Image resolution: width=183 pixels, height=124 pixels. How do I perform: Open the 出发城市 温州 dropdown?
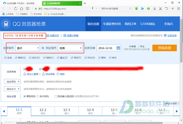pyautogui.click(x=27, y=48)
